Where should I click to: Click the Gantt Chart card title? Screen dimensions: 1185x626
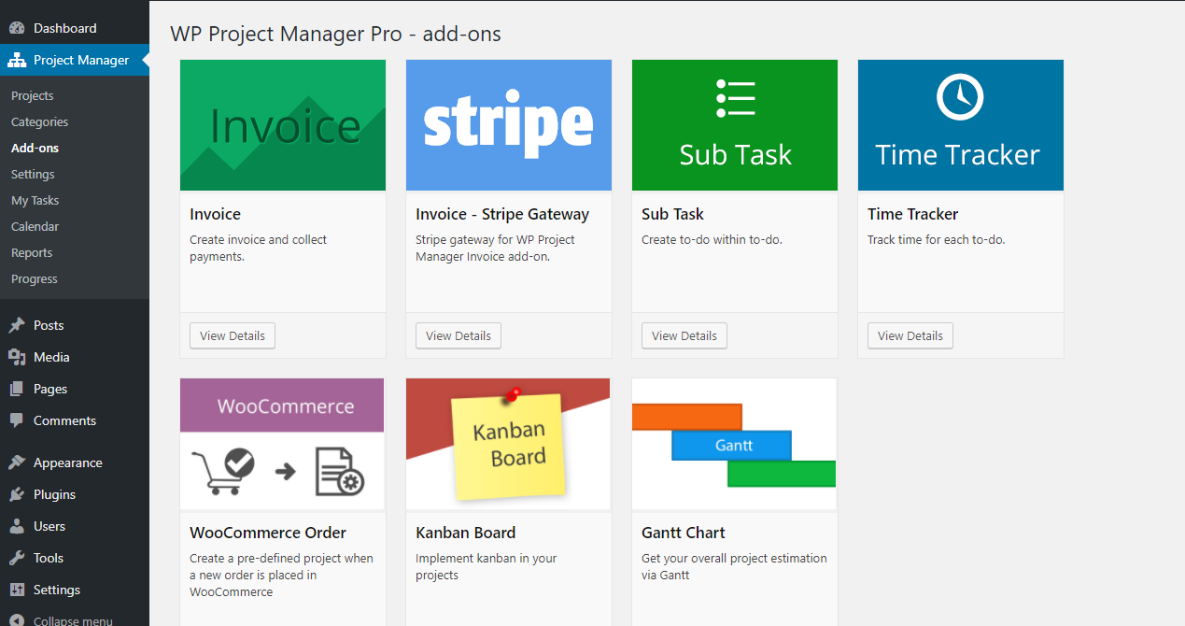coord(684,533)
